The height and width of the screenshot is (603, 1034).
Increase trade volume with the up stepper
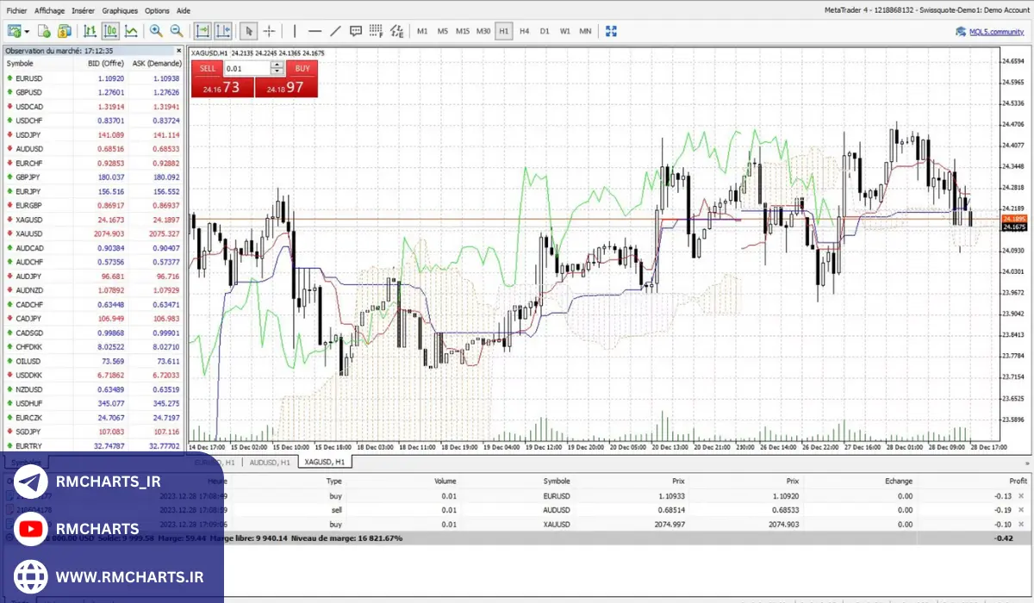point(277,65)
